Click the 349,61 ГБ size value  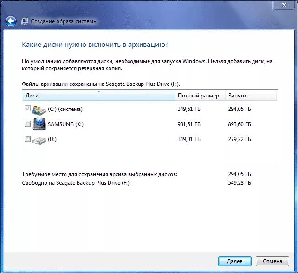[x=189, y=109]
